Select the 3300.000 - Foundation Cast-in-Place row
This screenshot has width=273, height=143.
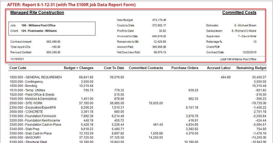click(138, 125)
